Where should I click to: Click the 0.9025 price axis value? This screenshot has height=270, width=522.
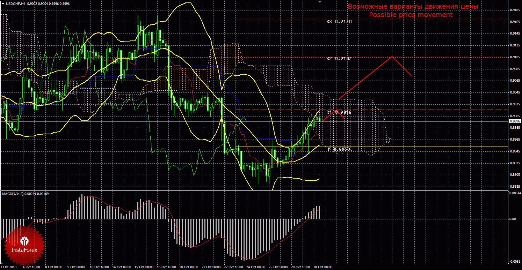coord(515,104)
